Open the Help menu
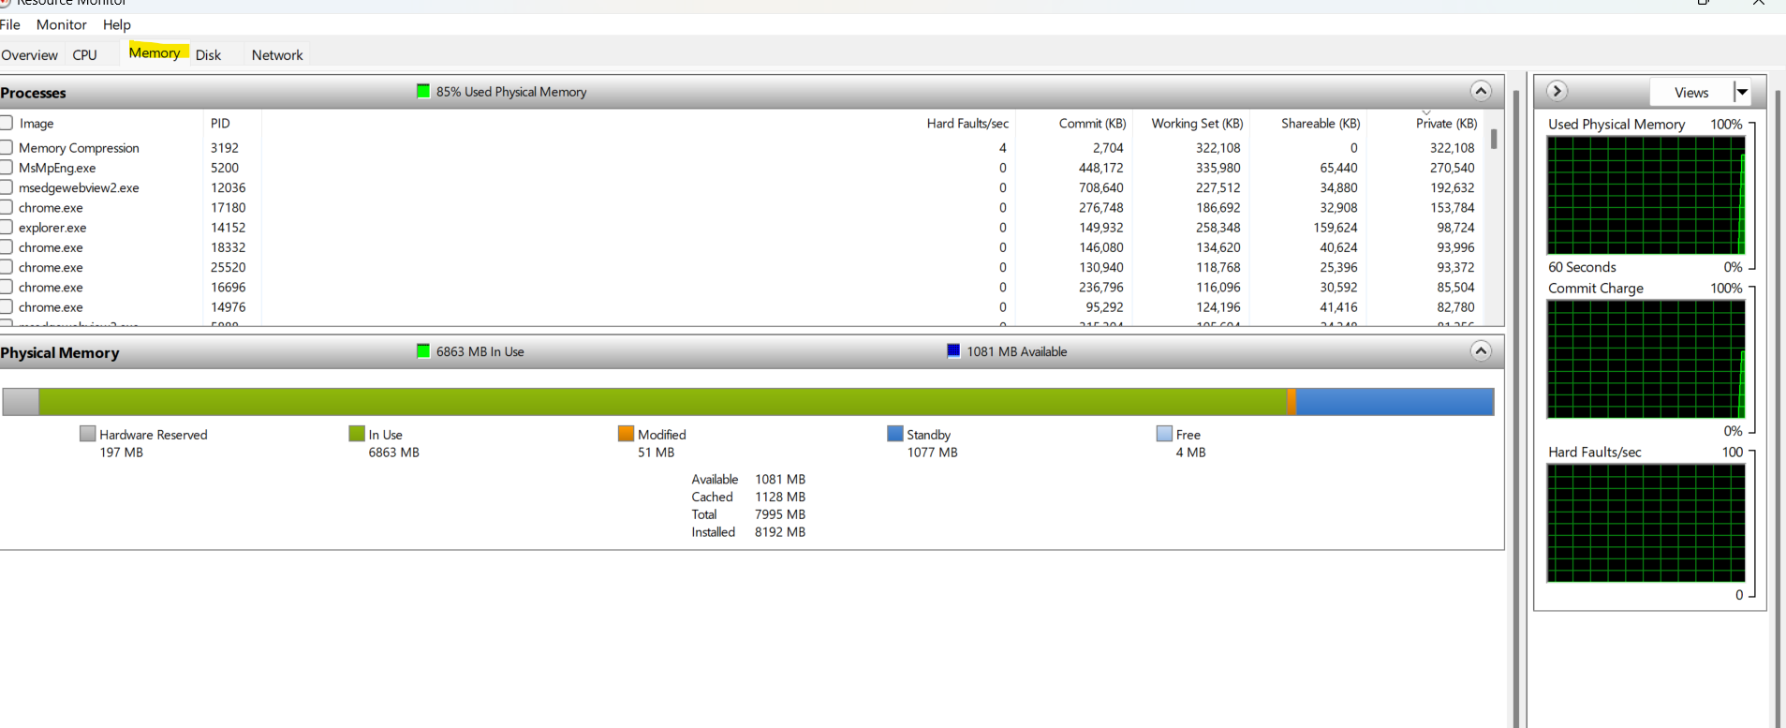Screen dimensions: 1786x728 (x=117, y=24)
